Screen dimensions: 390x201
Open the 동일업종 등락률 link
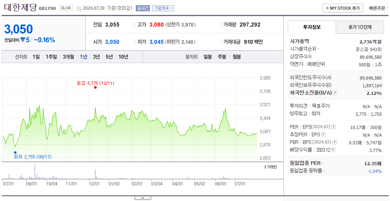pos(307,171)
